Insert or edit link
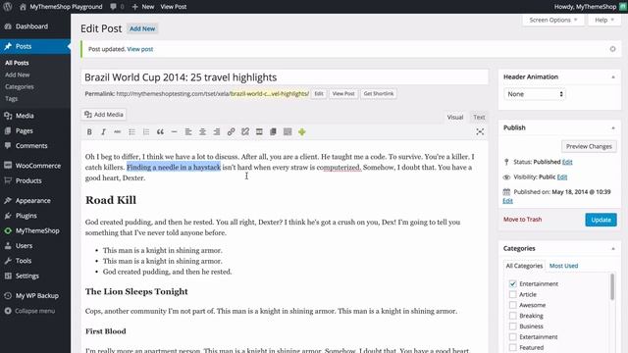 click(232, 132)
